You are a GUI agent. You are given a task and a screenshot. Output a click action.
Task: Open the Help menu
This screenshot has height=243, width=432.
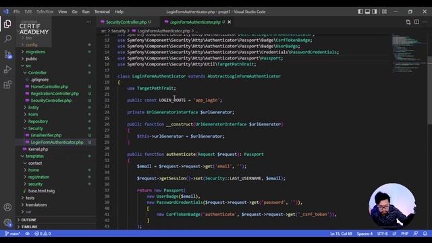tap(119, 11)
